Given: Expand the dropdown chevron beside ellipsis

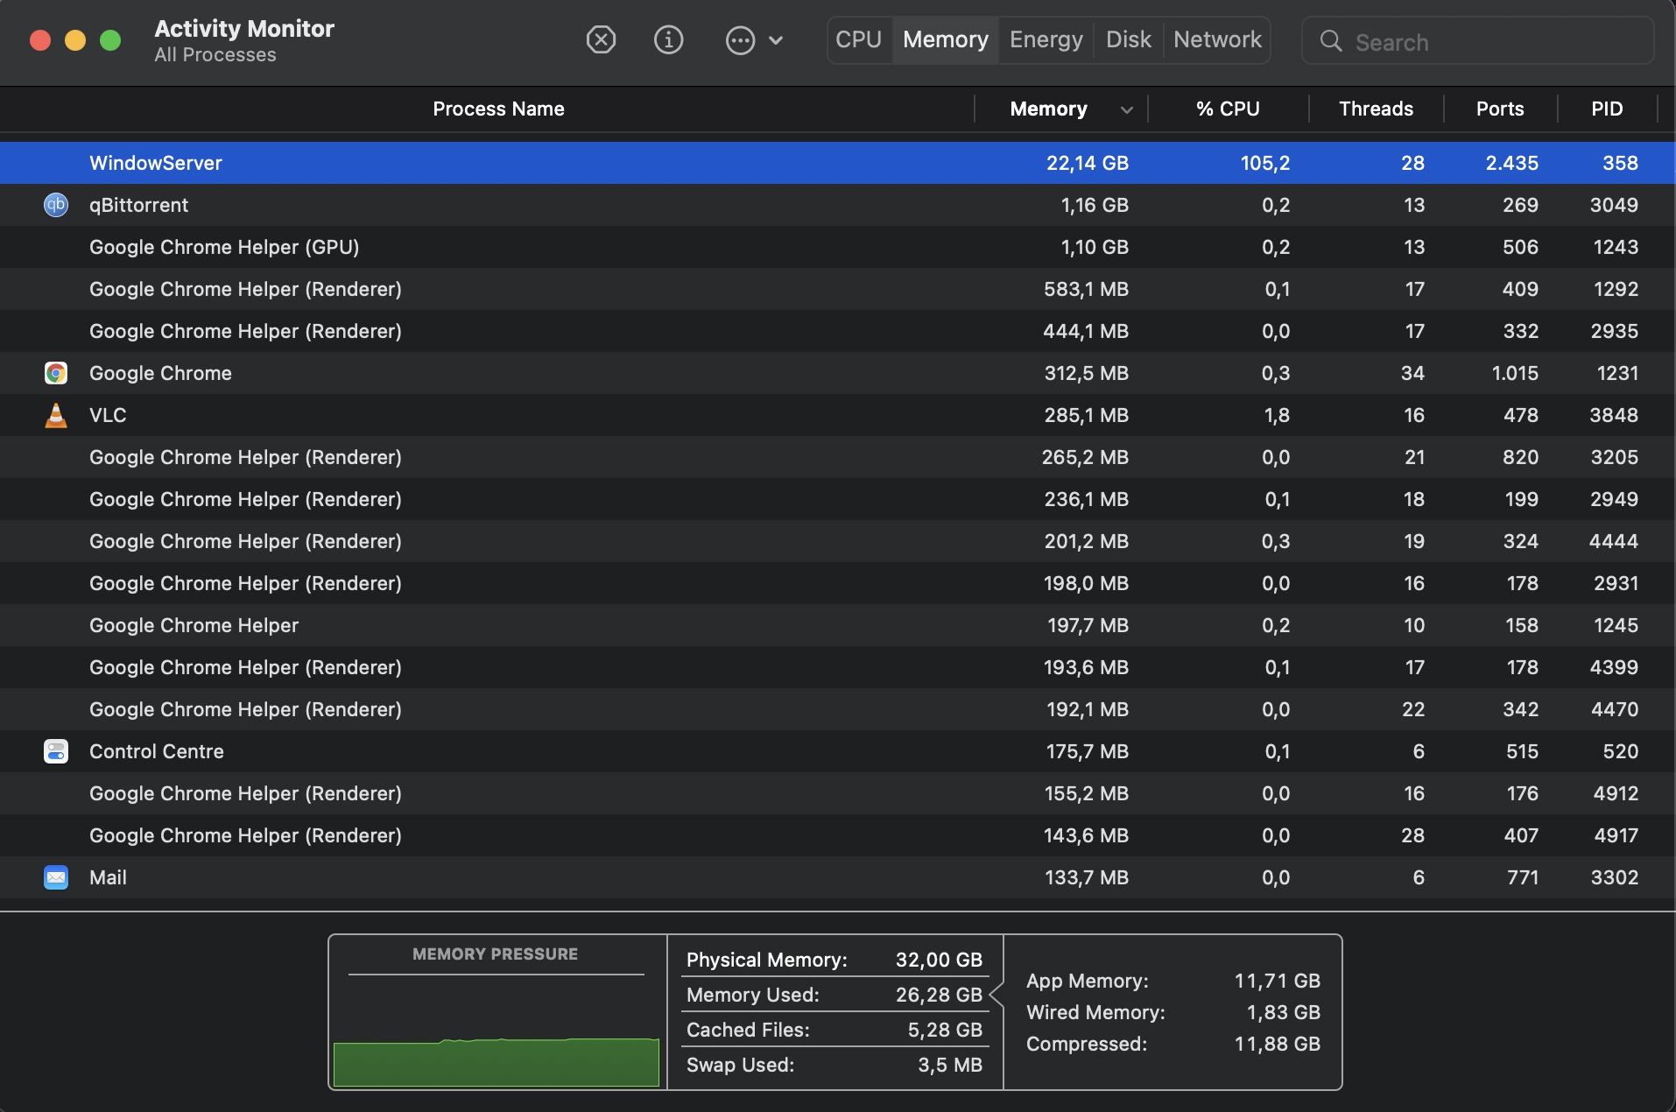Looking at the screenshot, I should (776, 40).
